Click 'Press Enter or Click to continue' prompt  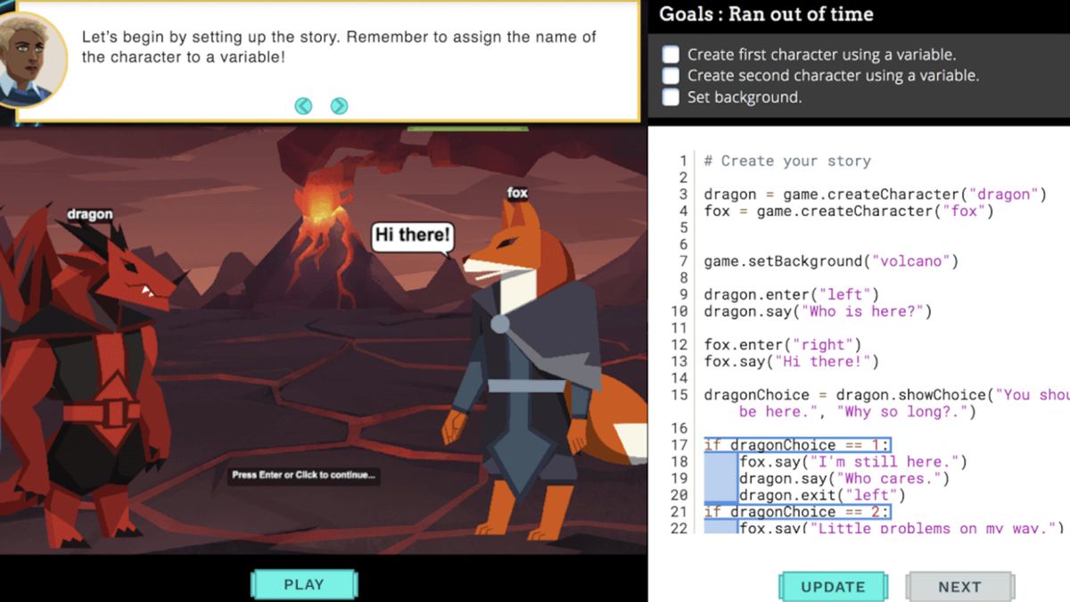pyautogui.click(x=304, y=476)
